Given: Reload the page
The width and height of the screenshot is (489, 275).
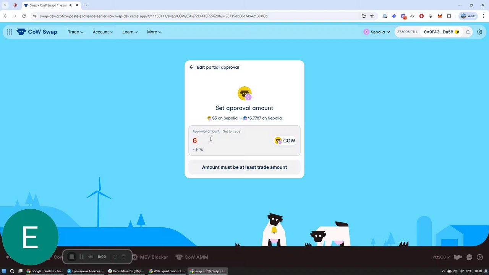Looking at the screenshot, I should point(24,16).
